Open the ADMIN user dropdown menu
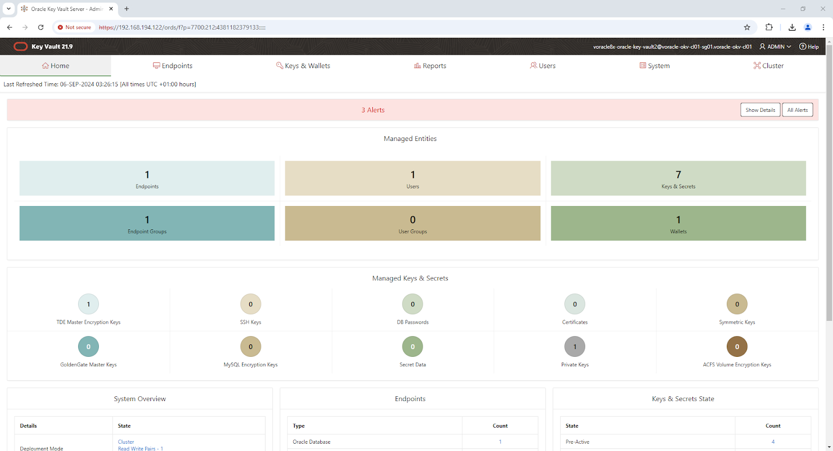Viewport: 833px width, 451px height. [775, 47]
